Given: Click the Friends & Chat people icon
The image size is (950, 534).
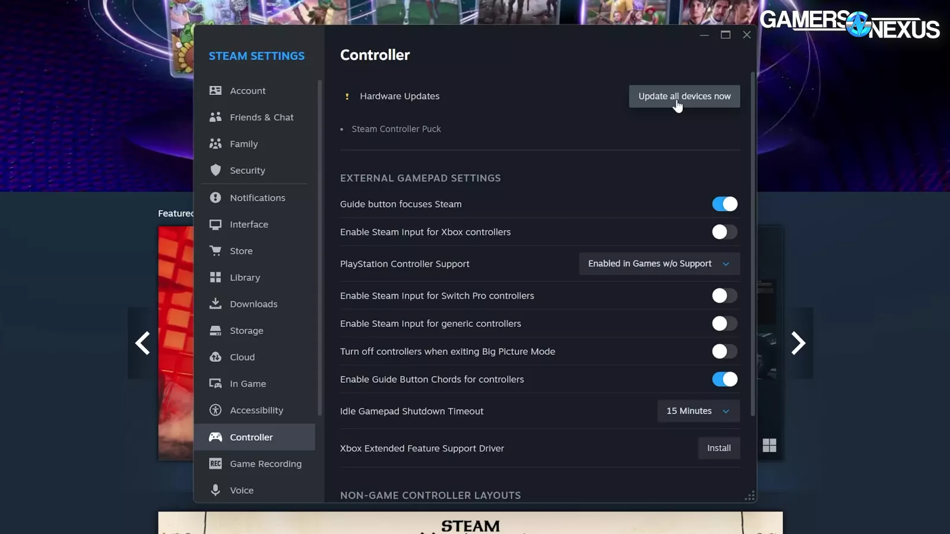Looking at the screenshot, I should click(216, 117).
